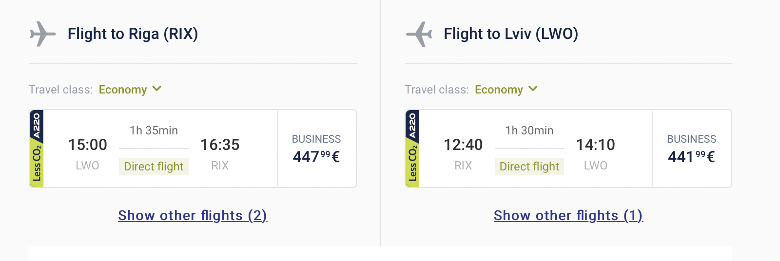Image resolution: width=780 pixels, height=261 pixels.
Task: Click the A220 Less CO2 badge on Lviv flight
Action: (412, 149)
